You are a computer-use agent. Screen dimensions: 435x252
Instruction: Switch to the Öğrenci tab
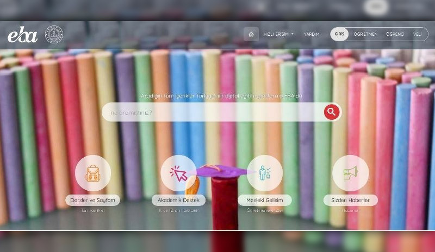(395, 34)
